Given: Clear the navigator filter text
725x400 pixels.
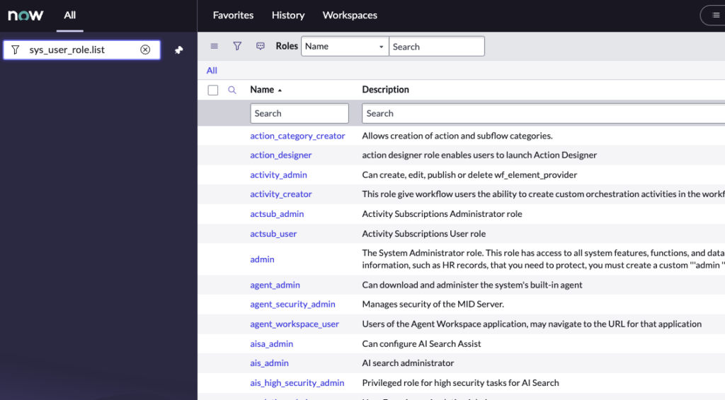Looking at the screenshot, I should [145, 50].
